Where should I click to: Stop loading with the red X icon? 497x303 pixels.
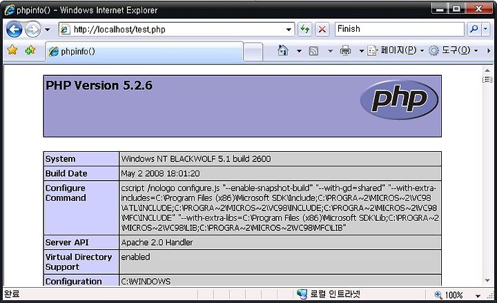(322, 30)
